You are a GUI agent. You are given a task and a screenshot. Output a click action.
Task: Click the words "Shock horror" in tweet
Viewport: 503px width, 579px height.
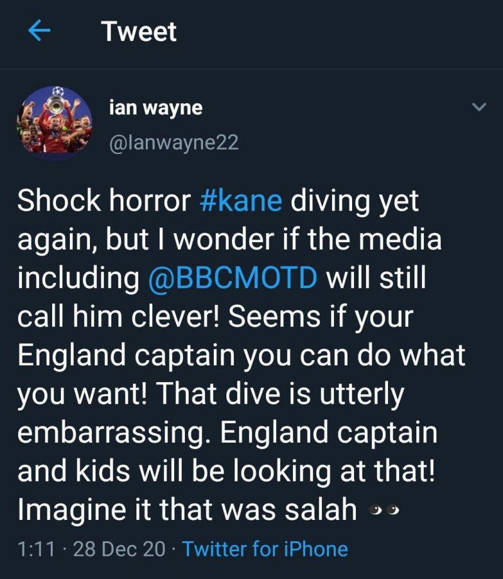(104, 201)
